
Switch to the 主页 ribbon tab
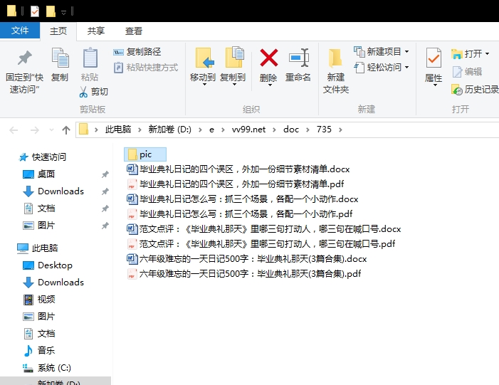[x=58, y=31]
